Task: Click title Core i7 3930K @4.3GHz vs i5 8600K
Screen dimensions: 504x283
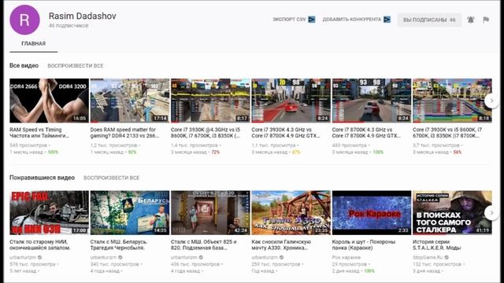Action: tap(206, 133)
